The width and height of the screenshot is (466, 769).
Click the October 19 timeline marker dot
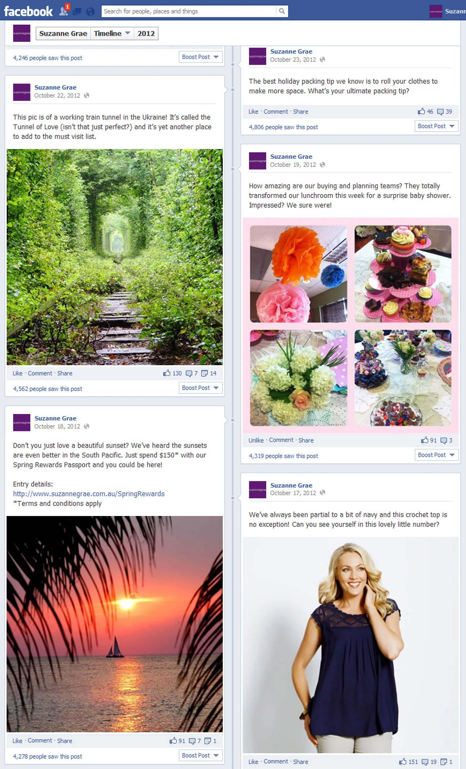[x=233, y=169]
